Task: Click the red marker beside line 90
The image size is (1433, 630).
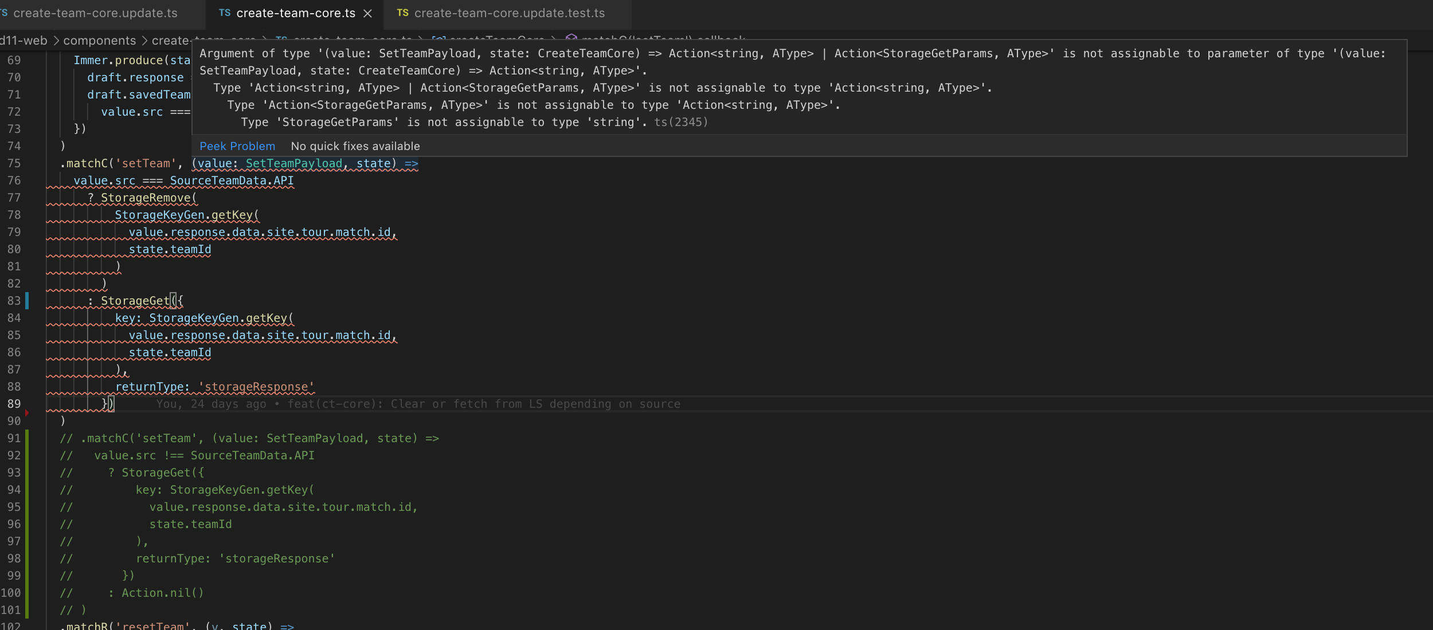Action: 25,412
